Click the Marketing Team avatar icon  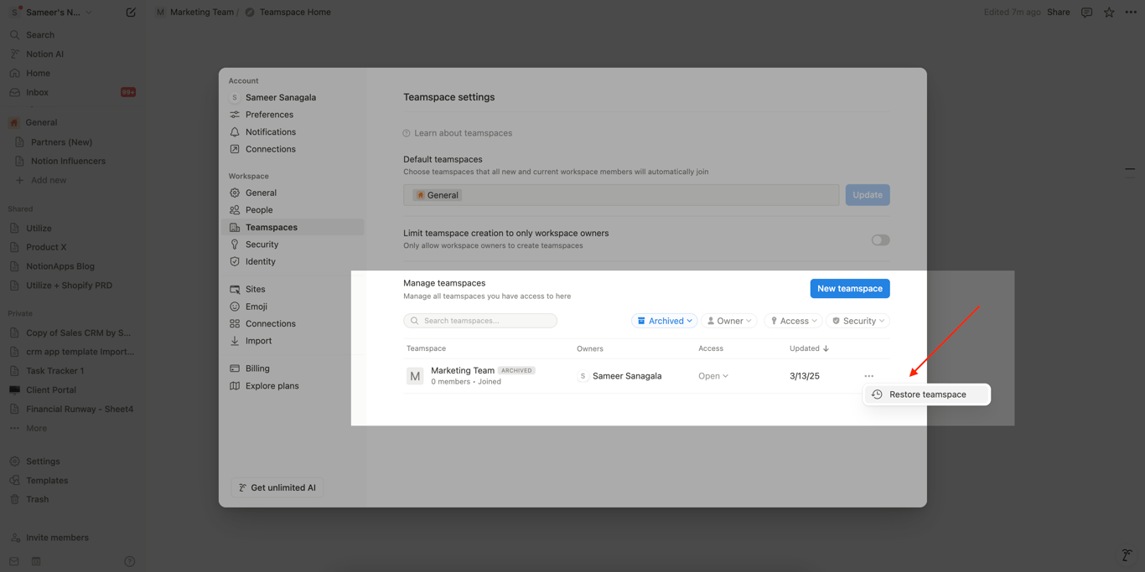[415, 376]
